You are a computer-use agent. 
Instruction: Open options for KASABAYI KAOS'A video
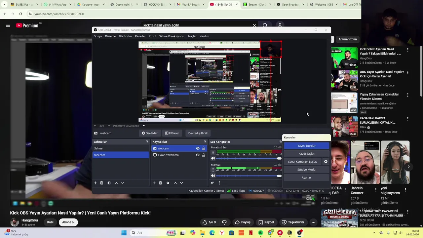click(x=407, y=119)
